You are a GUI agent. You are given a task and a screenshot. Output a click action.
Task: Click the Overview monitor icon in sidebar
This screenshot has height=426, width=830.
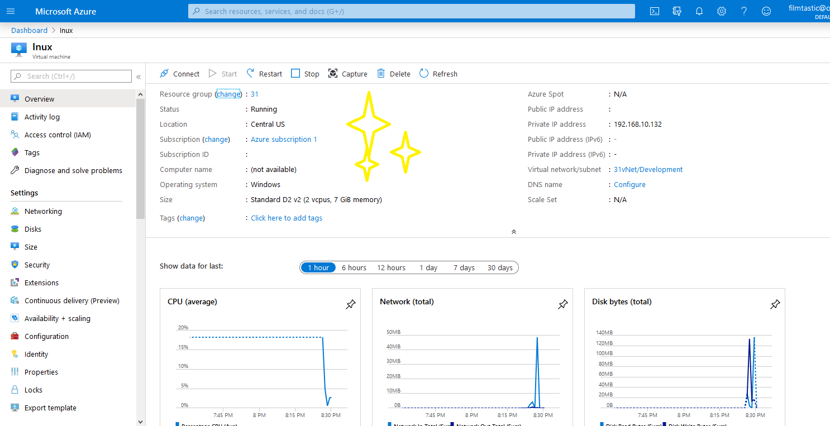coord(15,99)
